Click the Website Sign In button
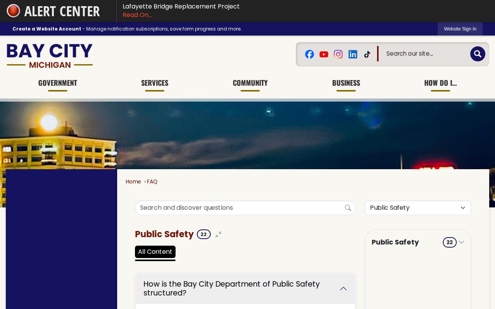The width and height of the screenshot is (495, 309). tap(460, 29)
